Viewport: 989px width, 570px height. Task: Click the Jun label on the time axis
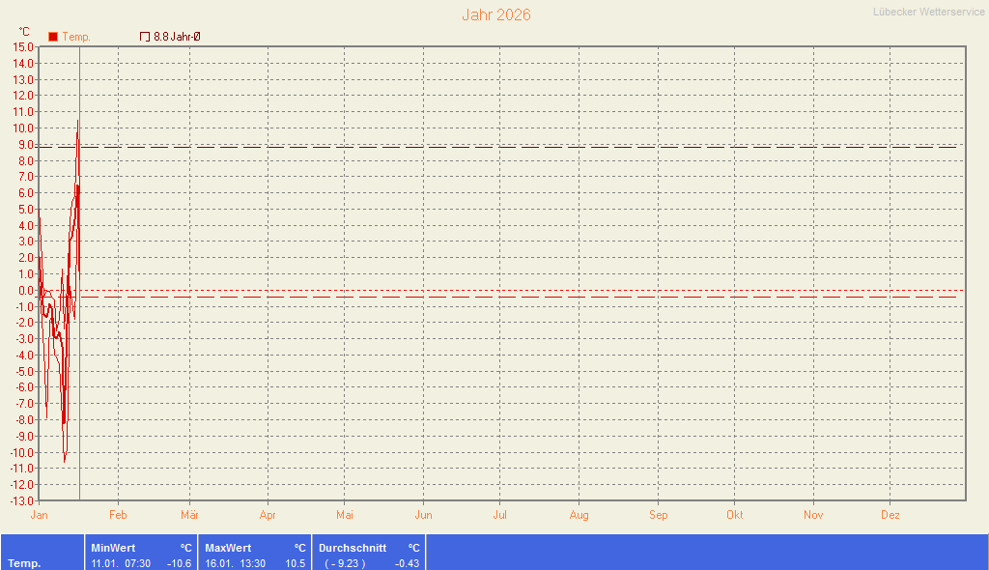point(423,515)
